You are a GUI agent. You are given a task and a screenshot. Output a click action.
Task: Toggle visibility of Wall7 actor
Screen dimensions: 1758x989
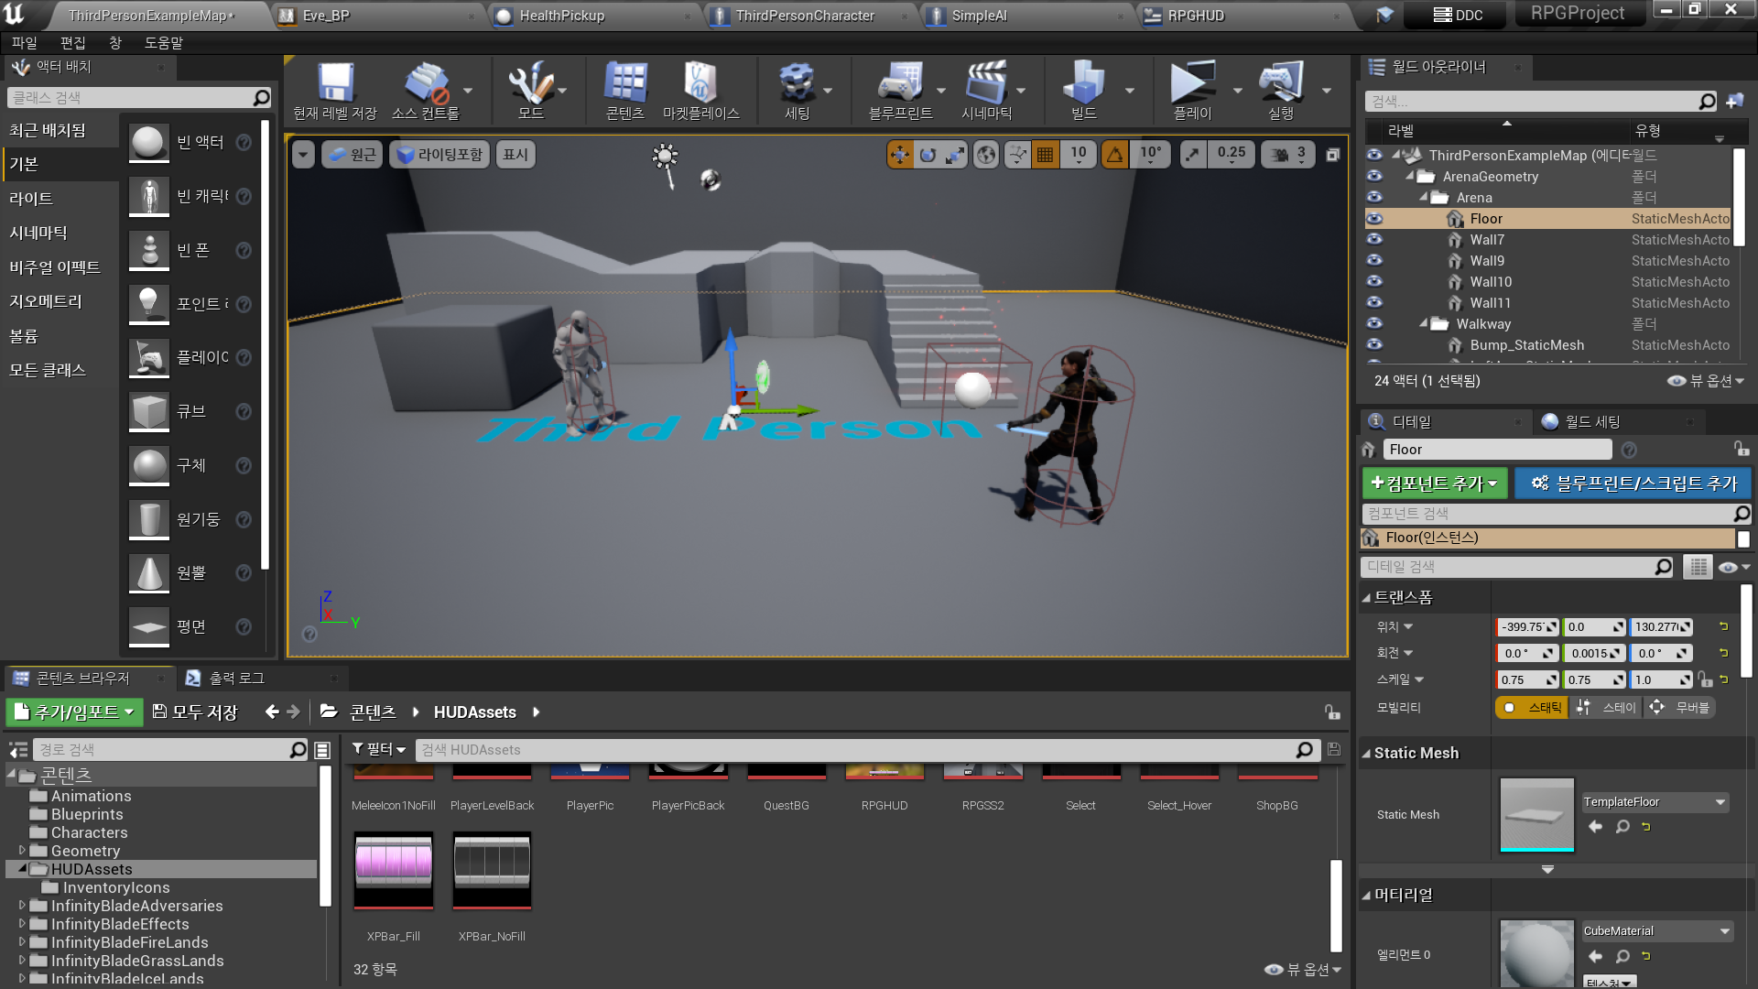1374,240
